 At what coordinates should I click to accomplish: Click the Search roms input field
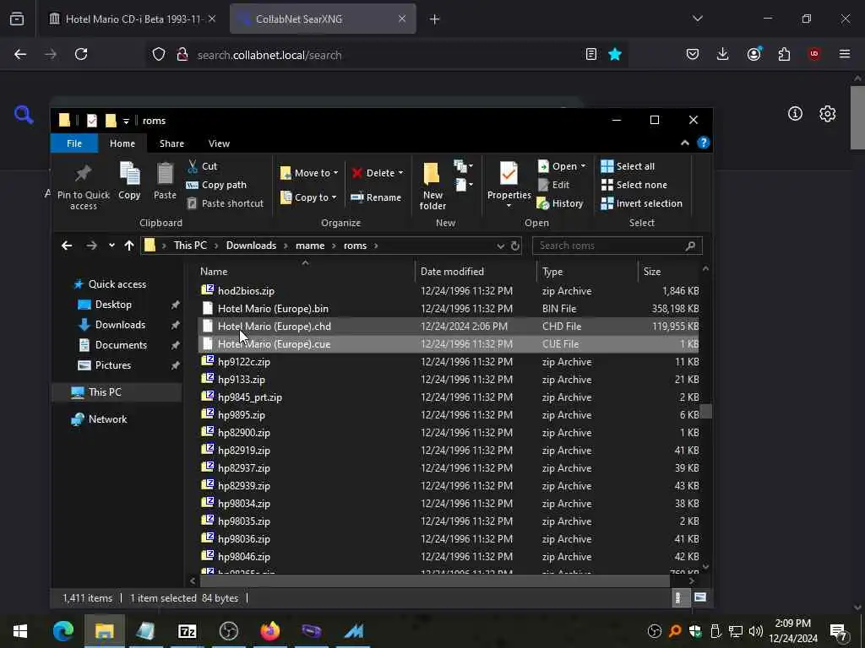pyautogui.click(x=617, y=246)
